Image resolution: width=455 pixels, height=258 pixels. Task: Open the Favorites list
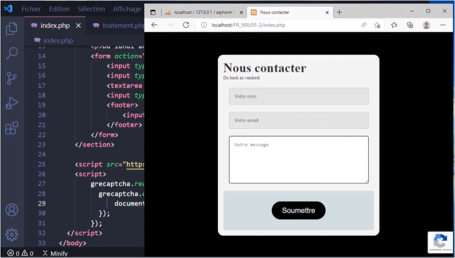pyautogui.click(x=394, y=25)
